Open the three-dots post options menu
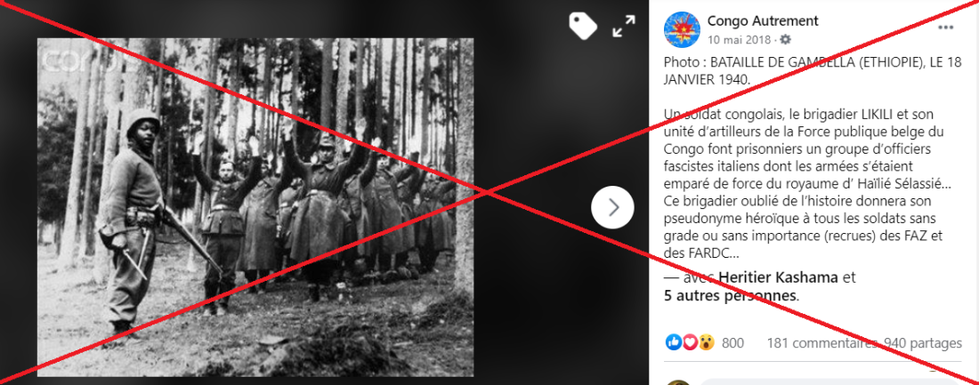979x385 pixels. click(x=945, y=28)
